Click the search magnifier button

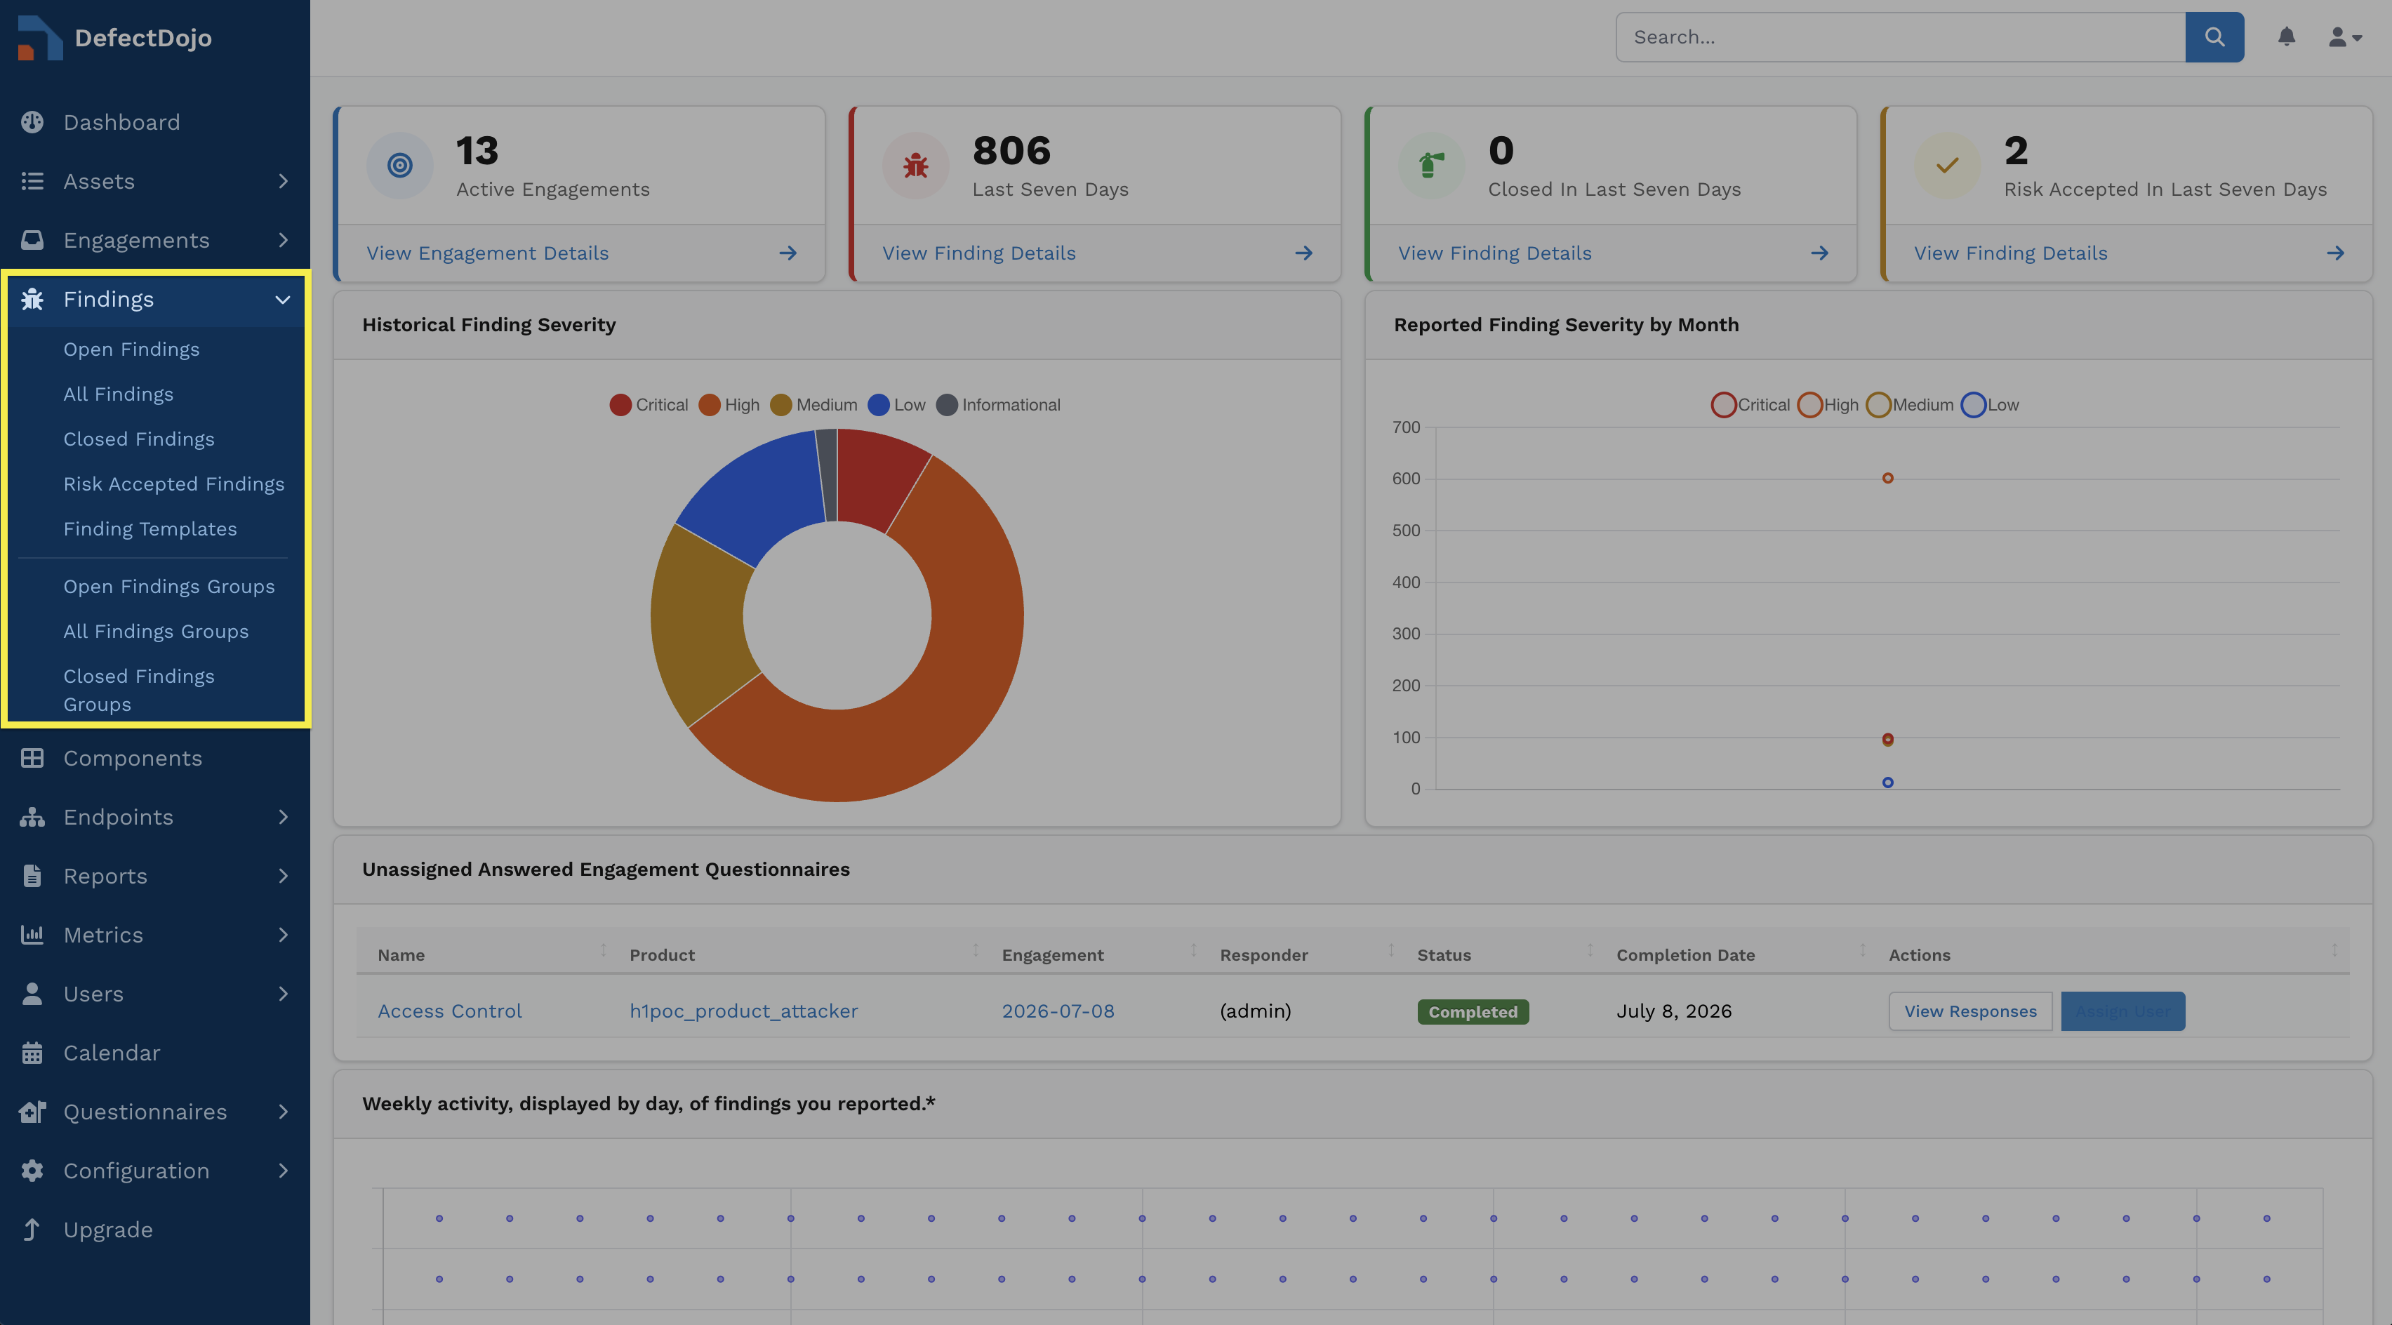click(2214, 37)
